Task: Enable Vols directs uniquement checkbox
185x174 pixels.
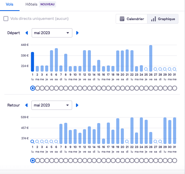Action: 6,19
